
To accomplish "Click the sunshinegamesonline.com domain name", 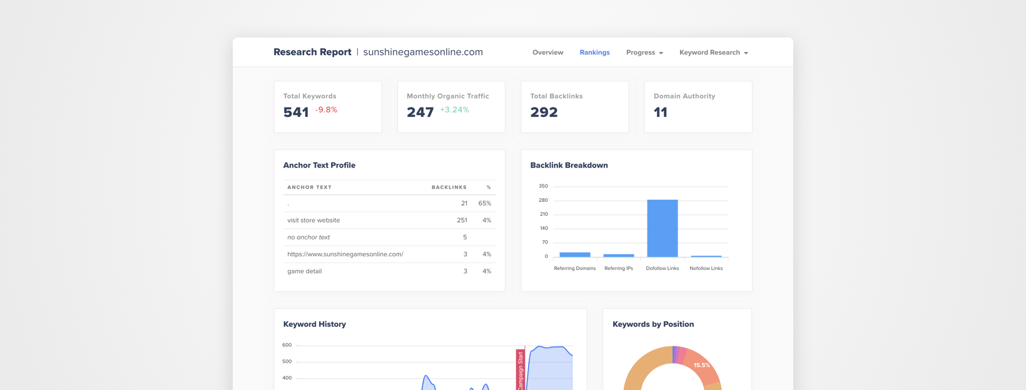I will (423, 52).
